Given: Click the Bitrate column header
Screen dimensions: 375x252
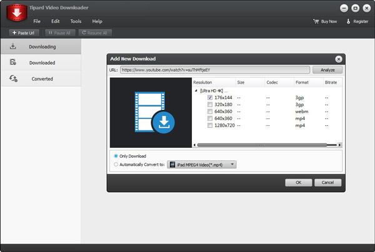Looking at the screenshot, I should click(x=332, y=82).
